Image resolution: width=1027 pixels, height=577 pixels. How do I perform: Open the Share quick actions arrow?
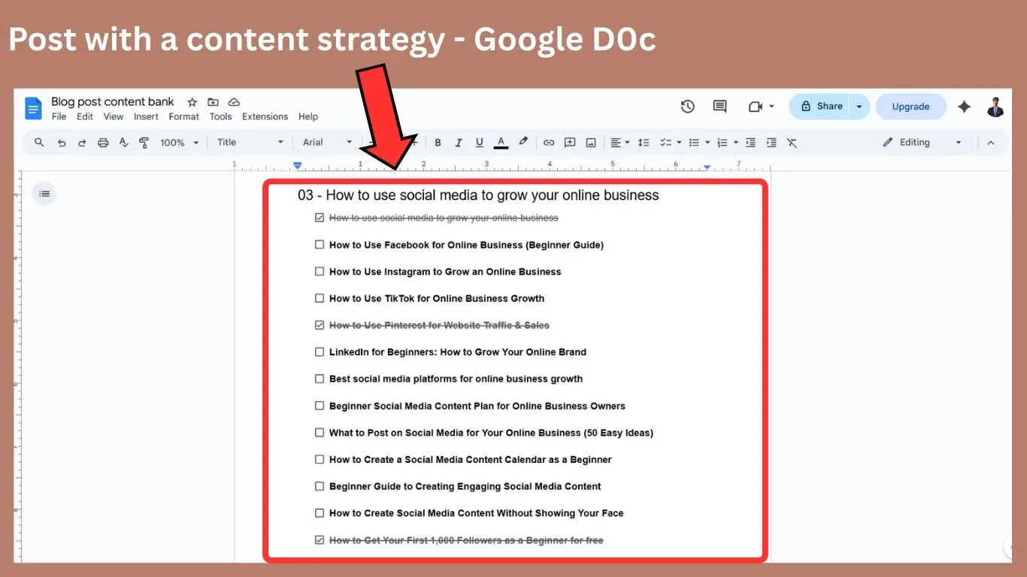(859, 107)
